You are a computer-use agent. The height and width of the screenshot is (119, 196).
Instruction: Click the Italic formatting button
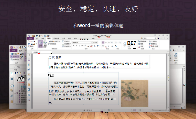pyautogui.click(x=76, y=46)
